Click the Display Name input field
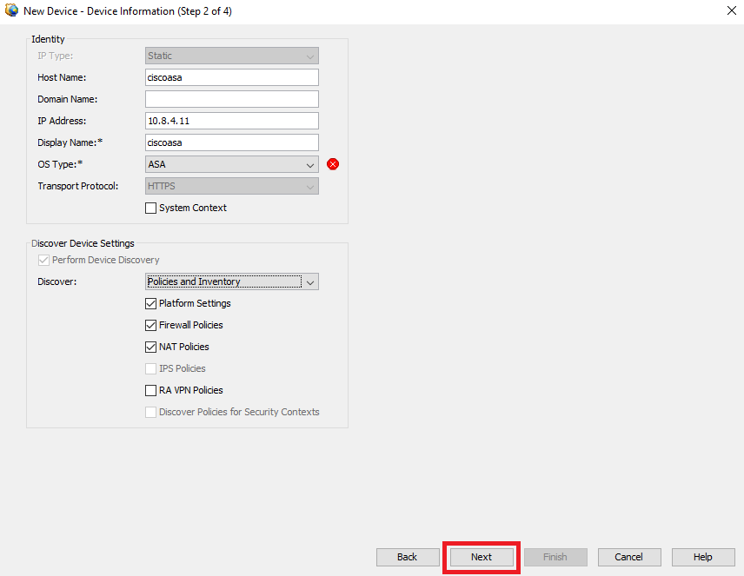This screenshot has width=744, height=576. [x=231, y=142]
